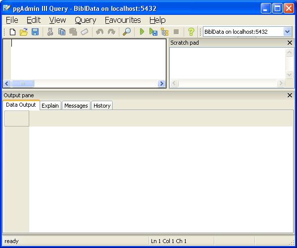Execute the query with green arrow
The height and width of the screenshot is (248, 297).
click(142, 32)
